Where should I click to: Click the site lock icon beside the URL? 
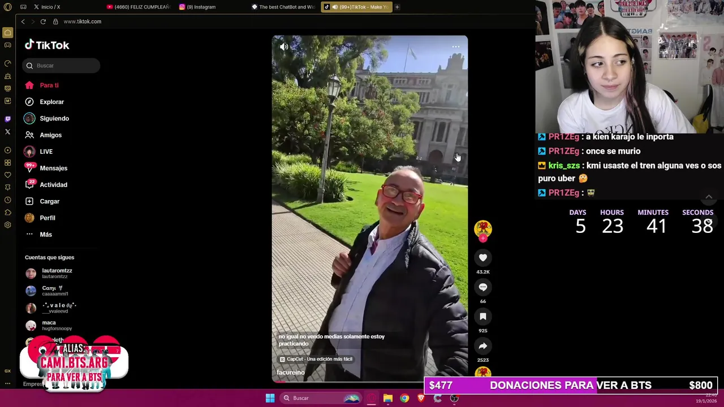[55, 21]
